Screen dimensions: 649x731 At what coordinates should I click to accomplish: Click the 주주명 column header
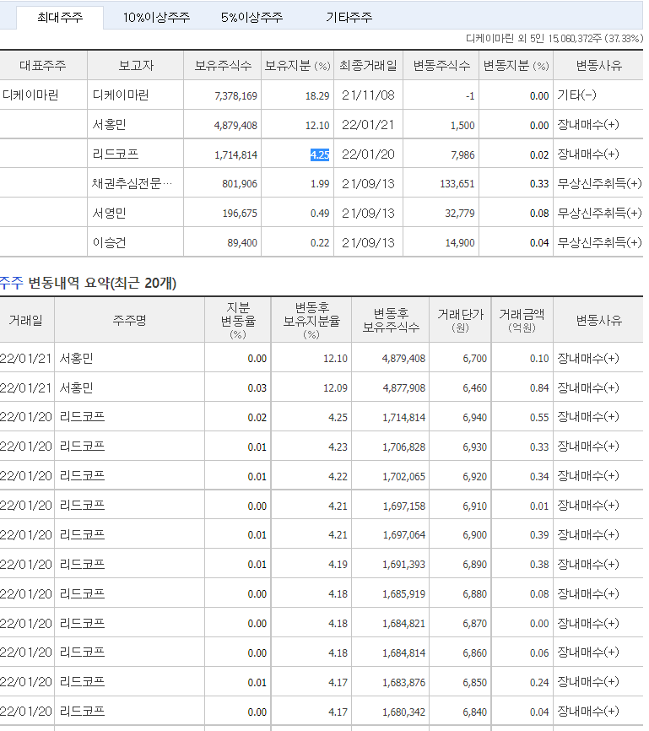pyautogui.click(x=129, y=320)
